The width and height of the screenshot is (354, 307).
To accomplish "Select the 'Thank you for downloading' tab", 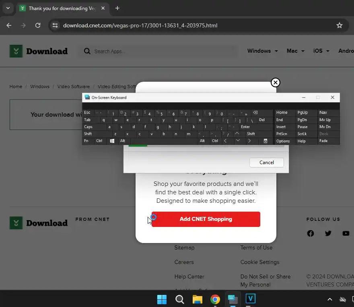I will pos(62,8).
